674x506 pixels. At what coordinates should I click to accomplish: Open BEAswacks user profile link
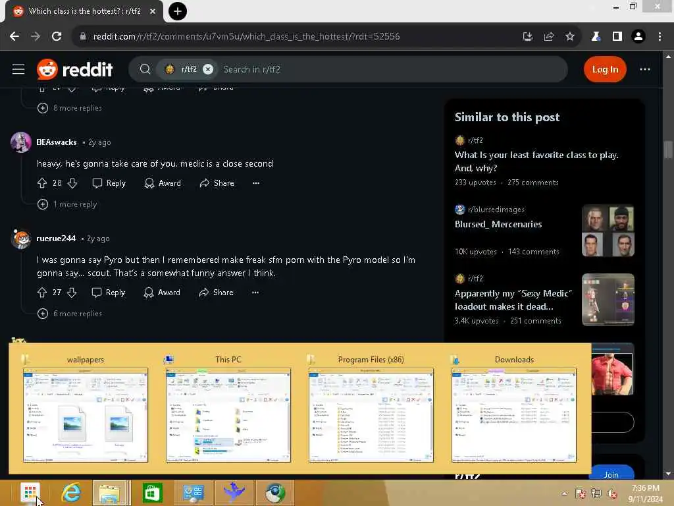pos(57,142)
